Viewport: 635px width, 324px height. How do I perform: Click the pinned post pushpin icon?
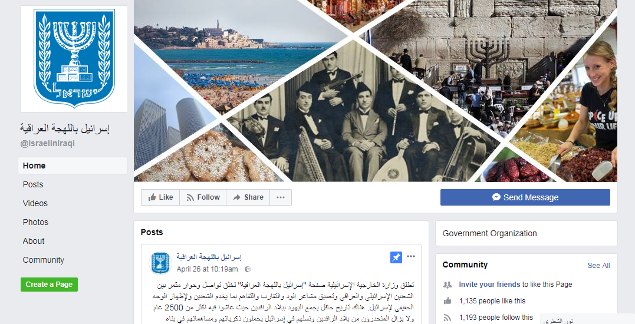396,257
